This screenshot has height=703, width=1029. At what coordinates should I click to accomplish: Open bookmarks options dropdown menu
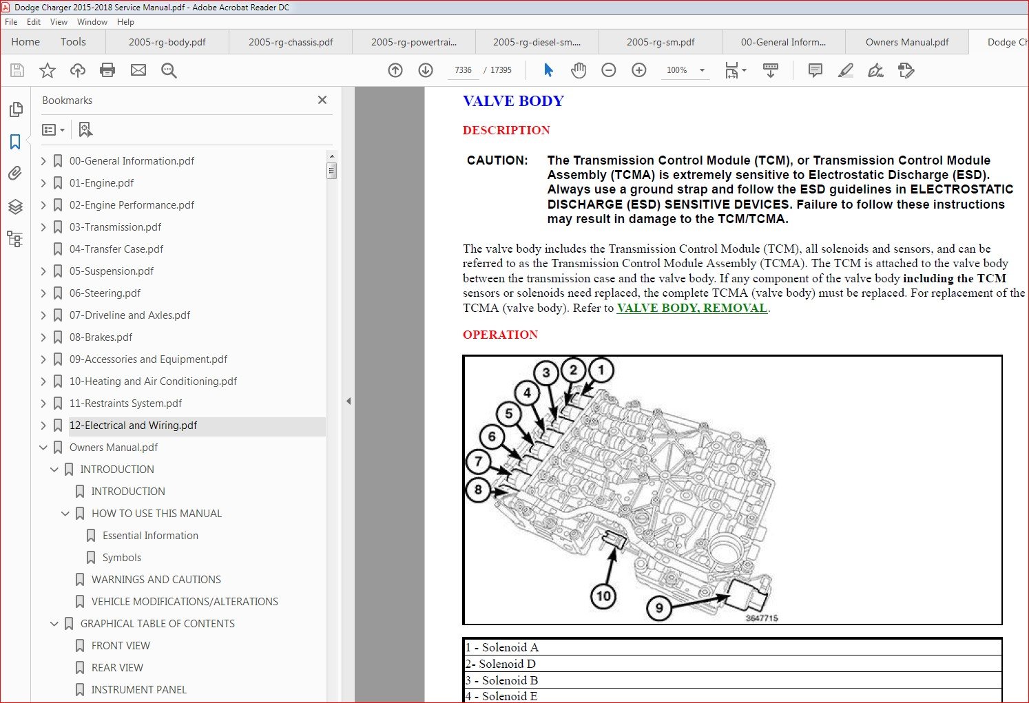coord(53,129)
